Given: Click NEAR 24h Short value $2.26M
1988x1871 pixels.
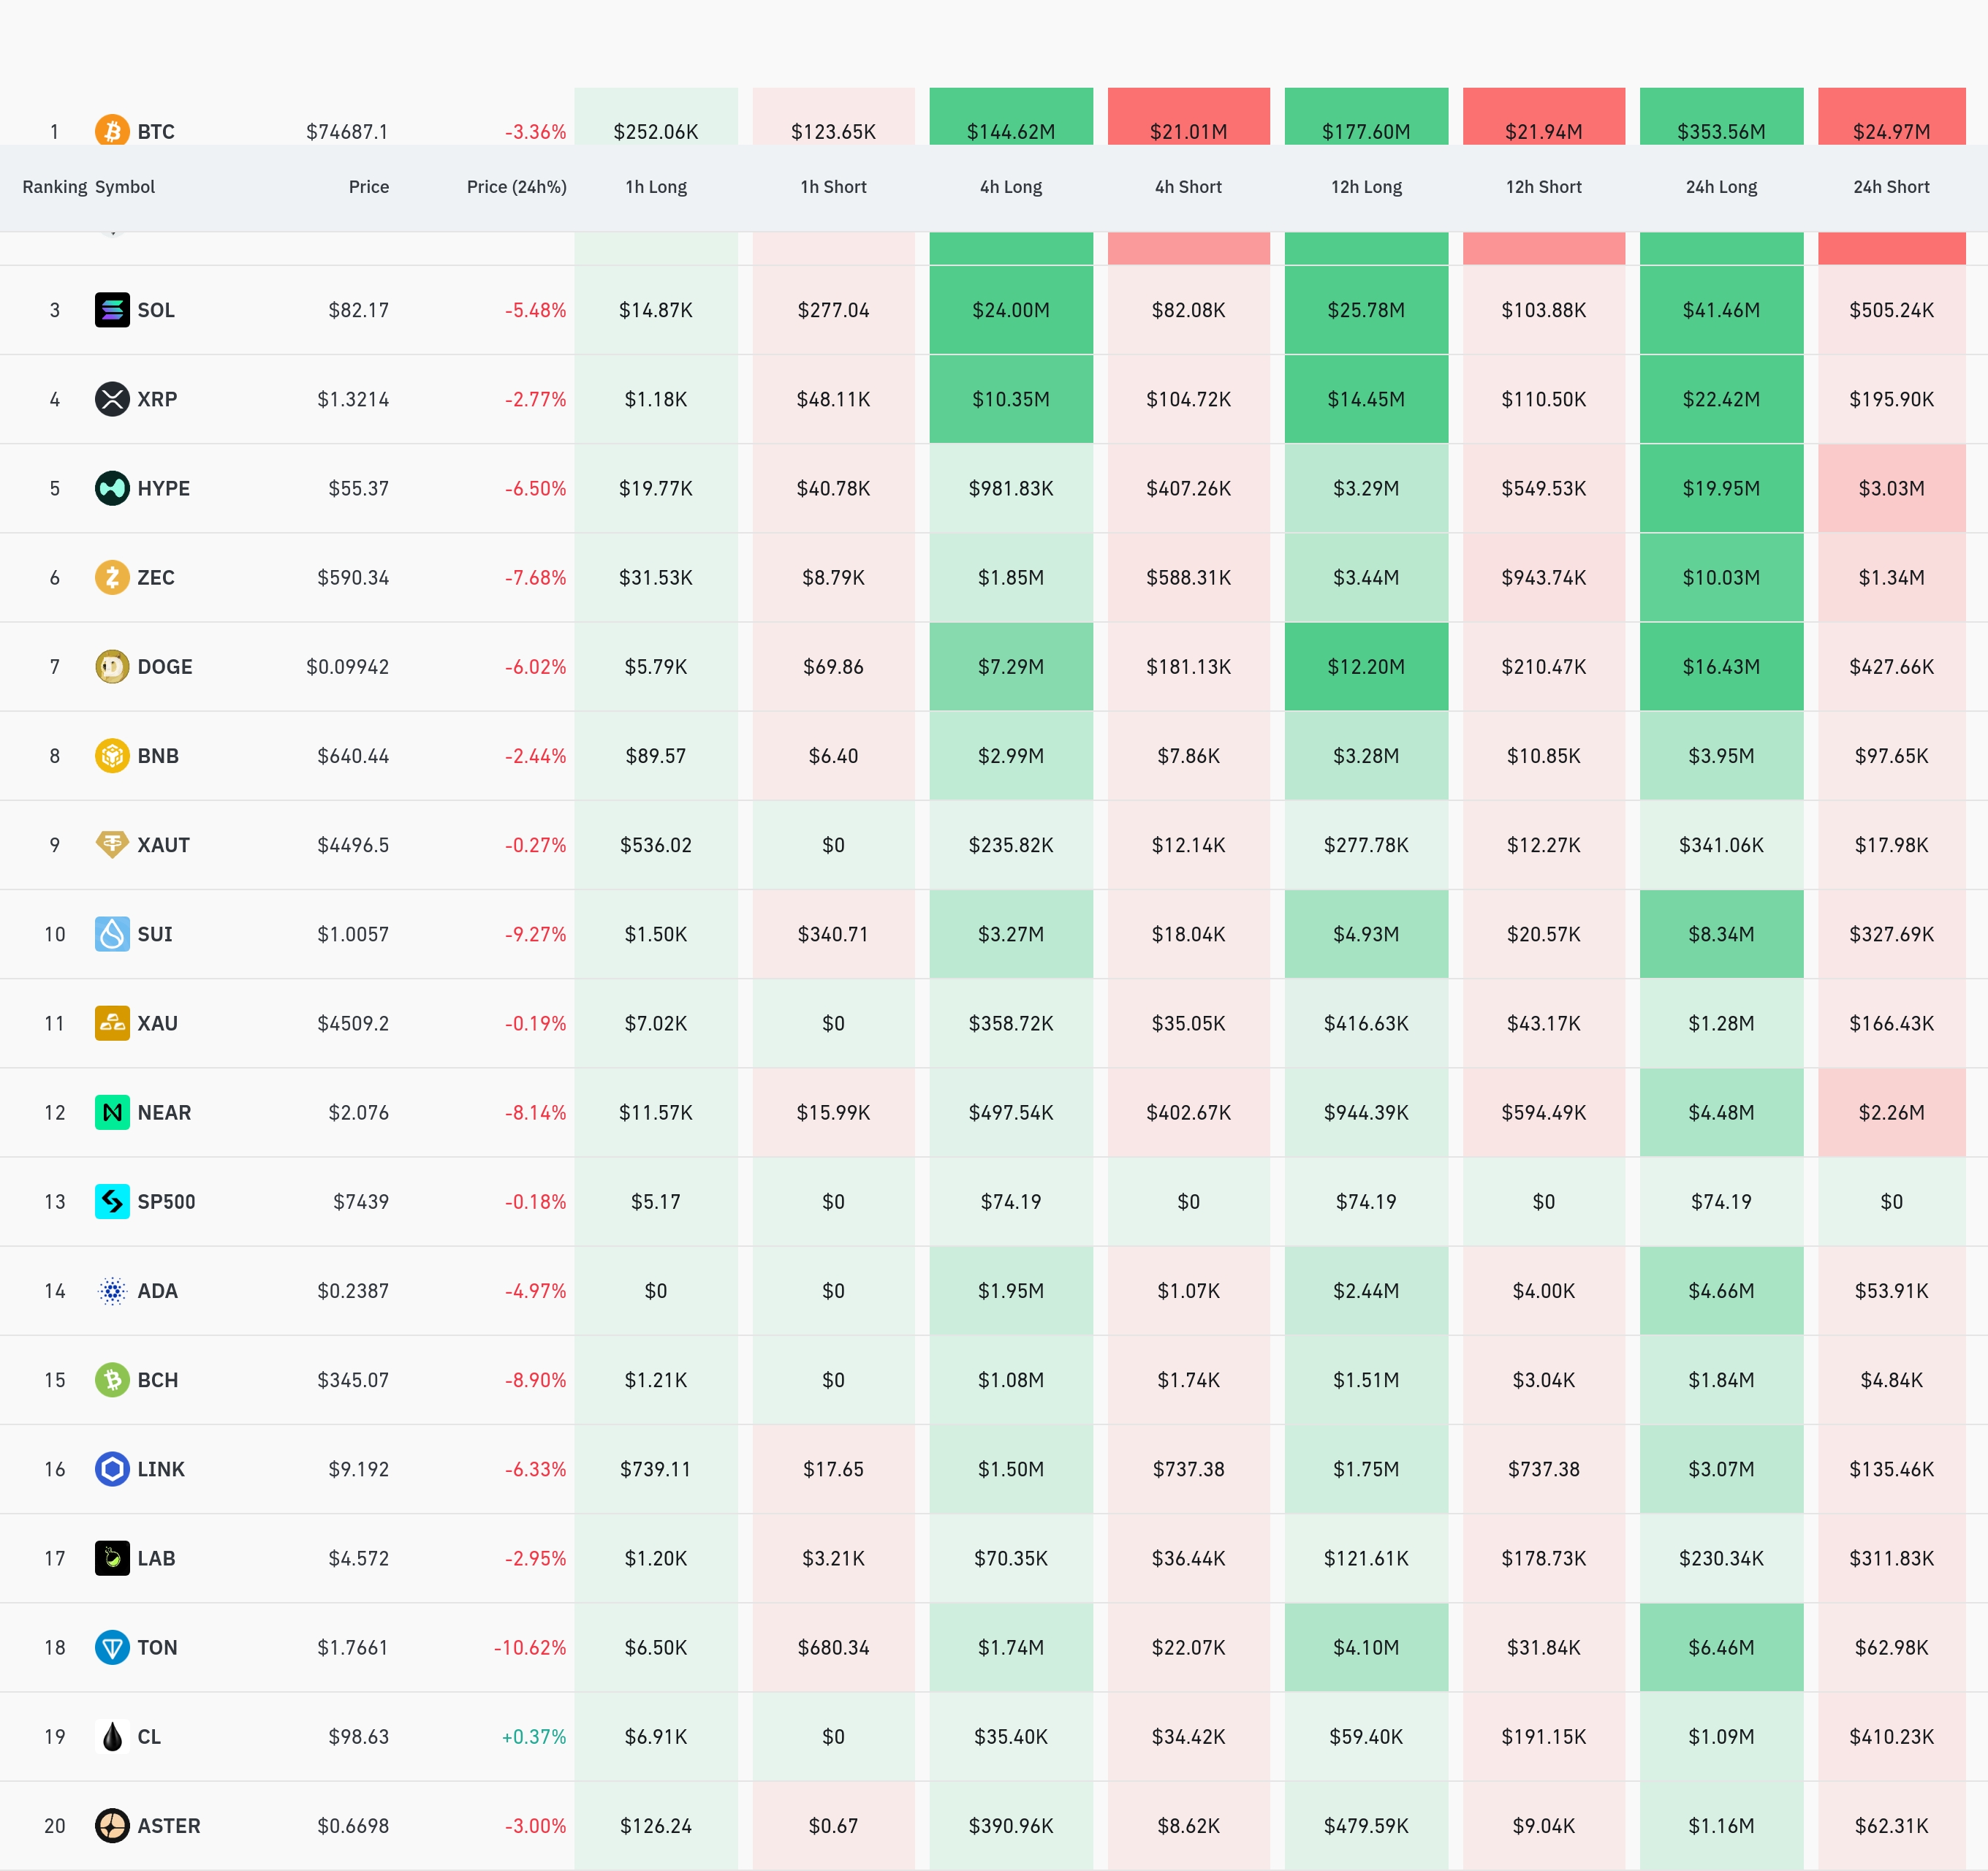Looking at the screenshot, I should pyautogui.click(x=1892, y=1112).
